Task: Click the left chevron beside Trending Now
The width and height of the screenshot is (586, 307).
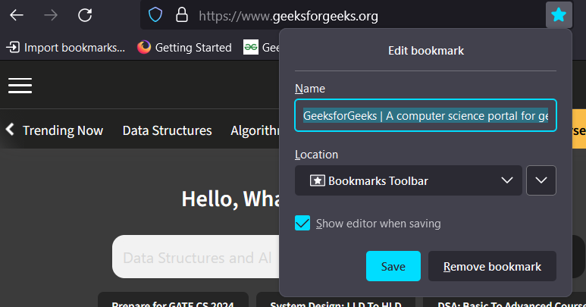Action: coord(10,130)
